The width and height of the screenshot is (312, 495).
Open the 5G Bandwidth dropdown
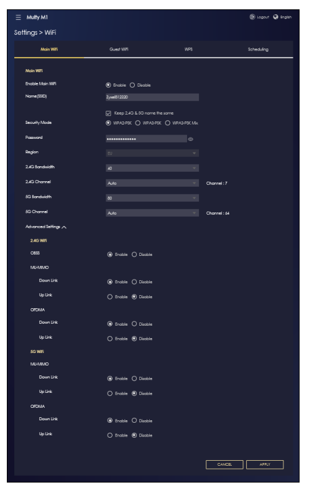152,198
